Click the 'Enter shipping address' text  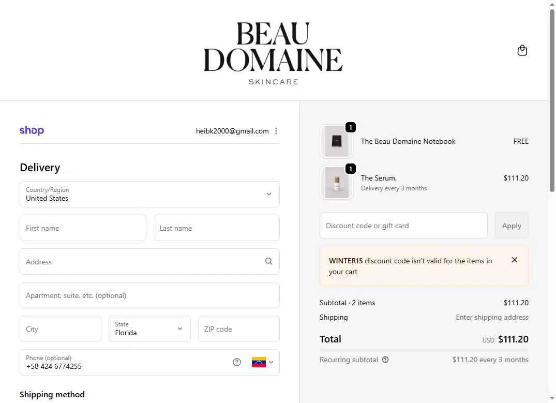pyautogui.click(x=492, y=317)
